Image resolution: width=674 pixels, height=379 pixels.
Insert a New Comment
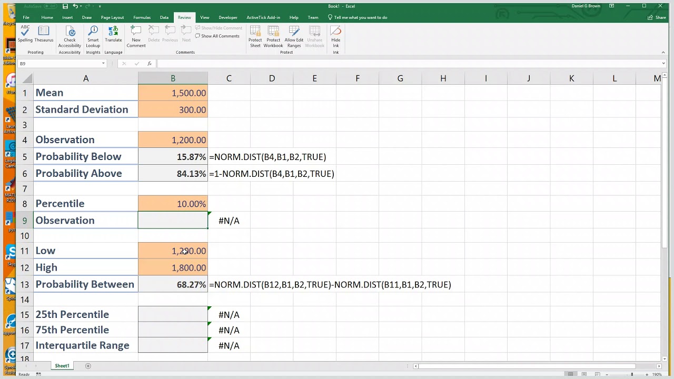(136, 37)
